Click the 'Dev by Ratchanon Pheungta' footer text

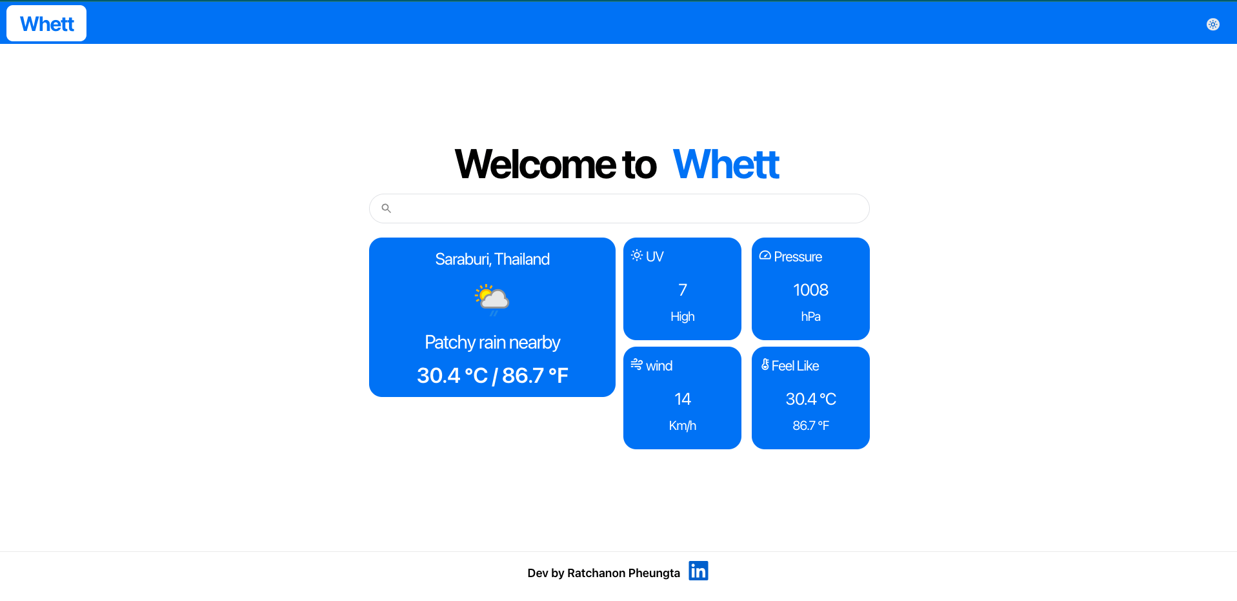click(603, 573)
